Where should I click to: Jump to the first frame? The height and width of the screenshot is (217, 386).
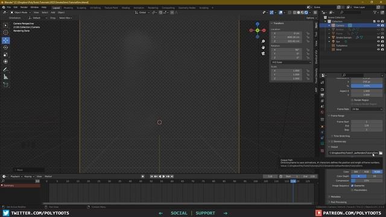pos(151,177)
